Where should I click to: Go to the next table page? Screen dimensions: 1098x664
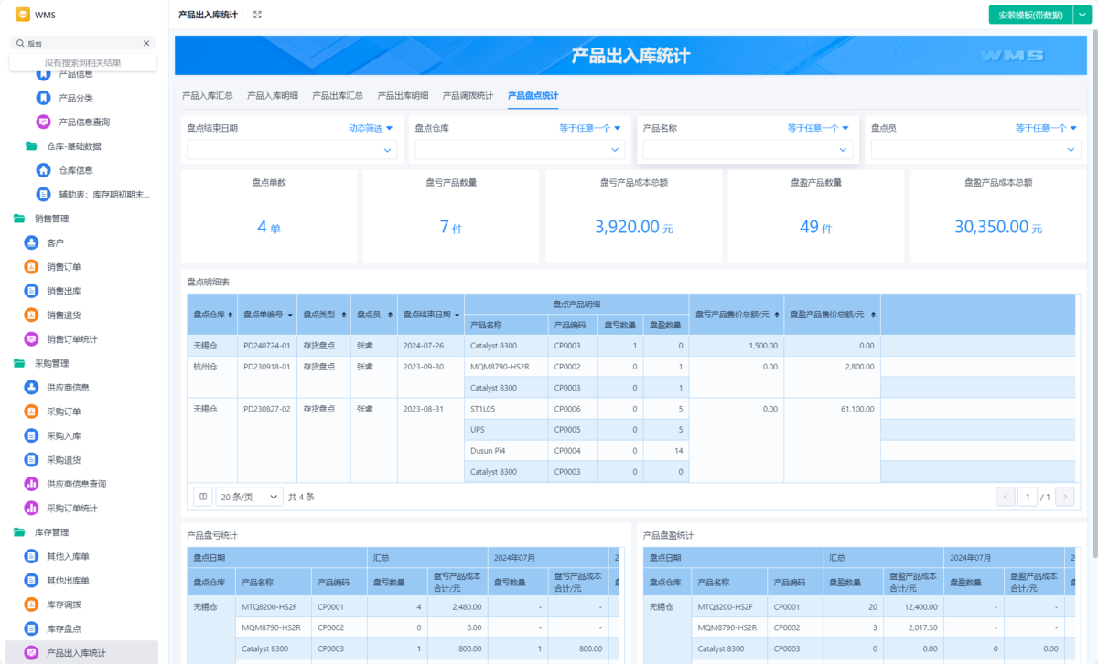pyautogui.click(x=1064, y=497)
